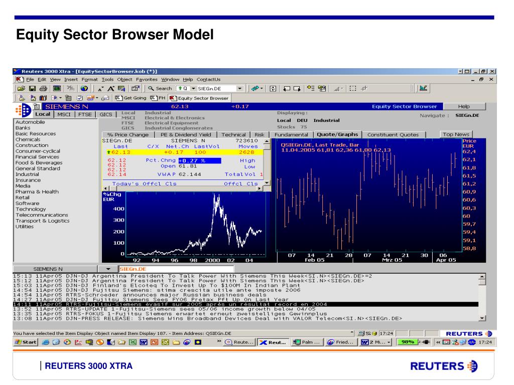514x385 pixels.
Task: Click the refresh object toolbar icon
Action: (x=273, y=88)
